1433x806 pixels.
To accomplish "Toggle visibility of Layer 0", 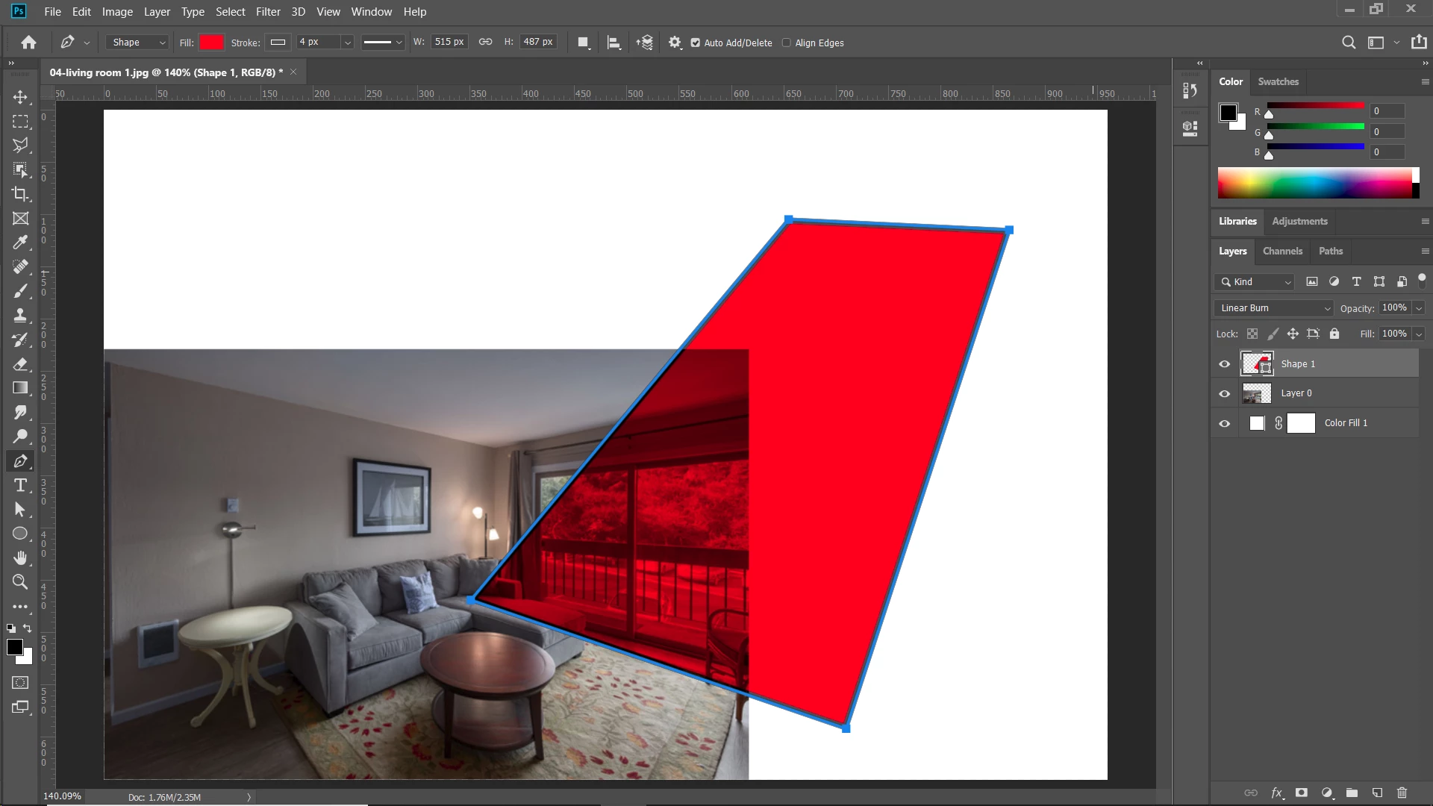I will tap(1224, 393).
